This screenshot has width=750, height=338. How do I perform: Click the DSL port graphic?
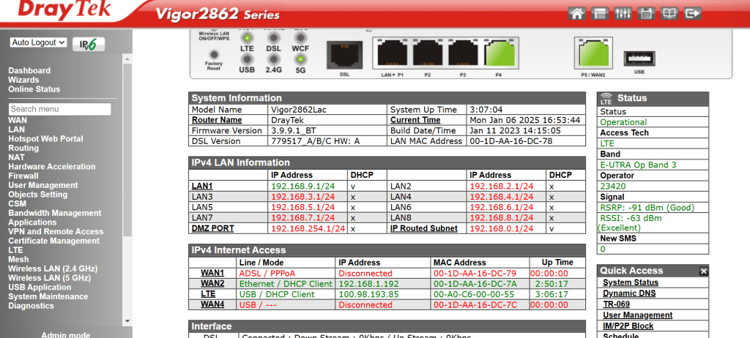pos(344,55)
